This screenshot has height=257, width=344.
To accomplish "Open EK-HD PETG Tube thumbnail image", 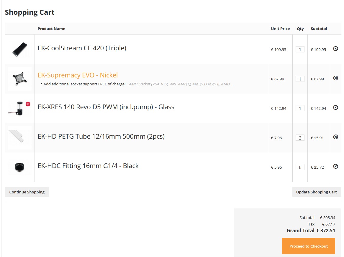I will pyautogui.click(x=20, y=138).
